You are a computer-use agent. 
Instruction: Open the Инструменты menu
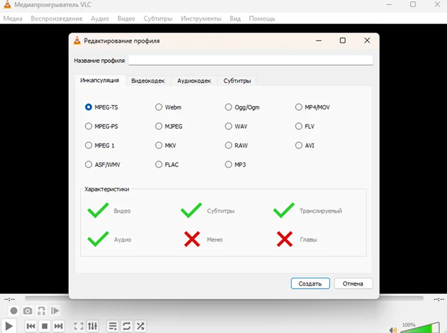201,18
